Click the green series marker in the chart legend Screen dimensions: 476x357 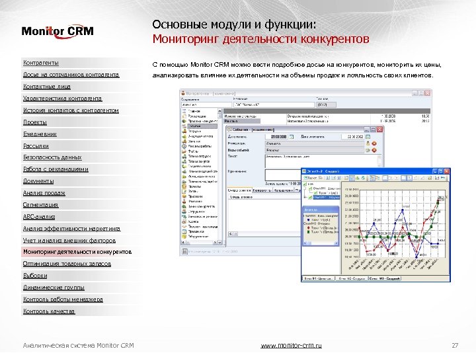tap(309, 231)
